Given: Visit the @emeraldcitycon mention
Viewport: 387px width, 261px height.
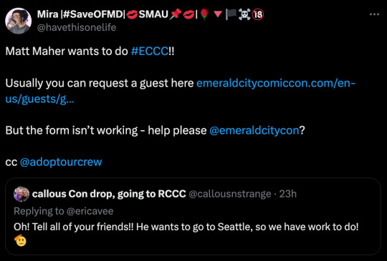Looking at the screenshot, I should point(254,130).
